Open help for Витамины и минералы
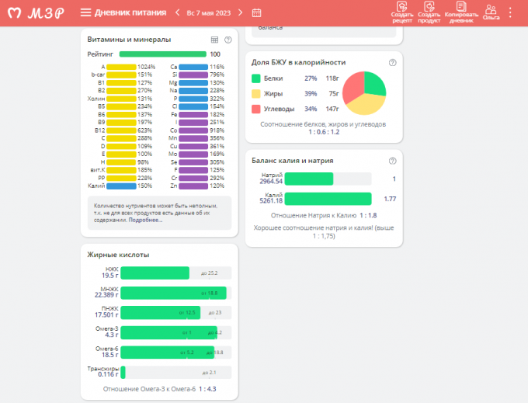528x403 pixels. [x=228, y=40]
